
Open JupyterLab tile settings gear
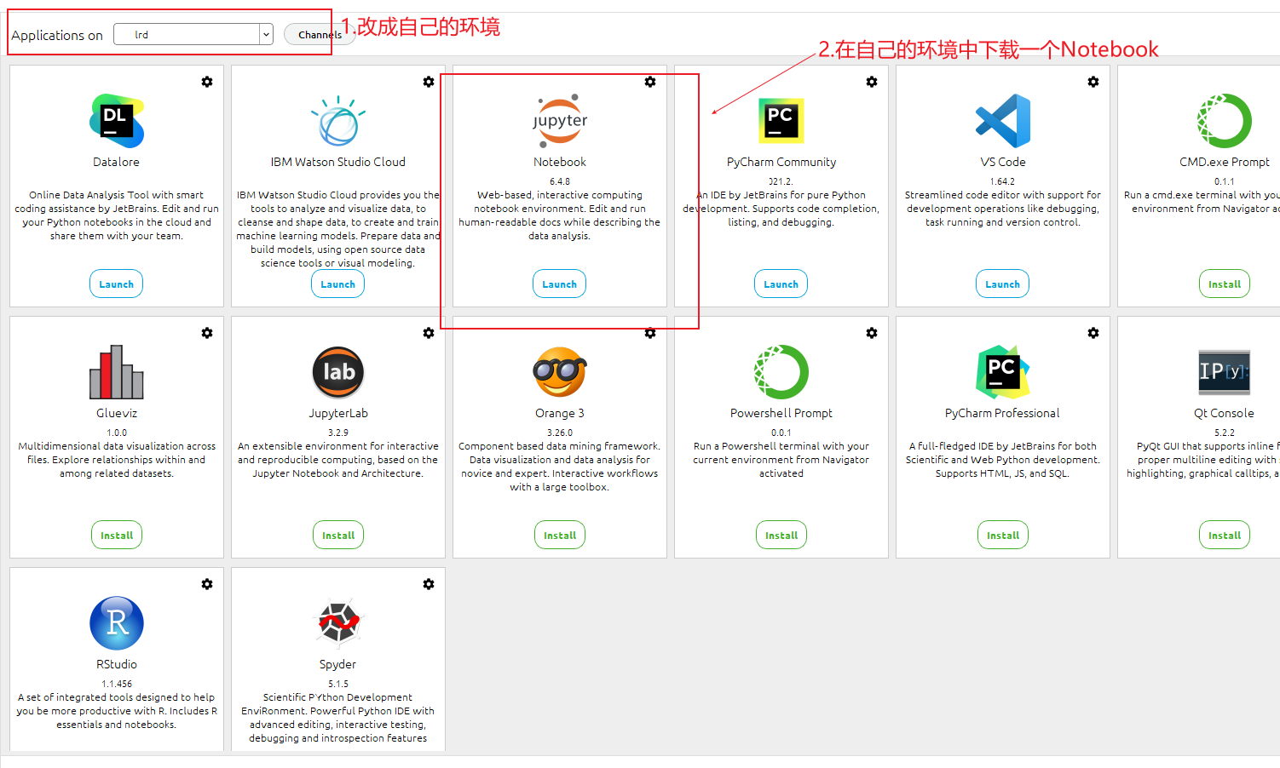coord(429,333)
